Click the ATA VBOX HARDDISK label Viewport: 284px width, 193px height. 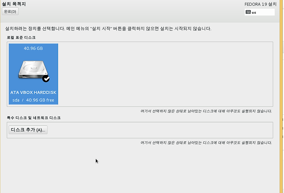tap(33, 92)
